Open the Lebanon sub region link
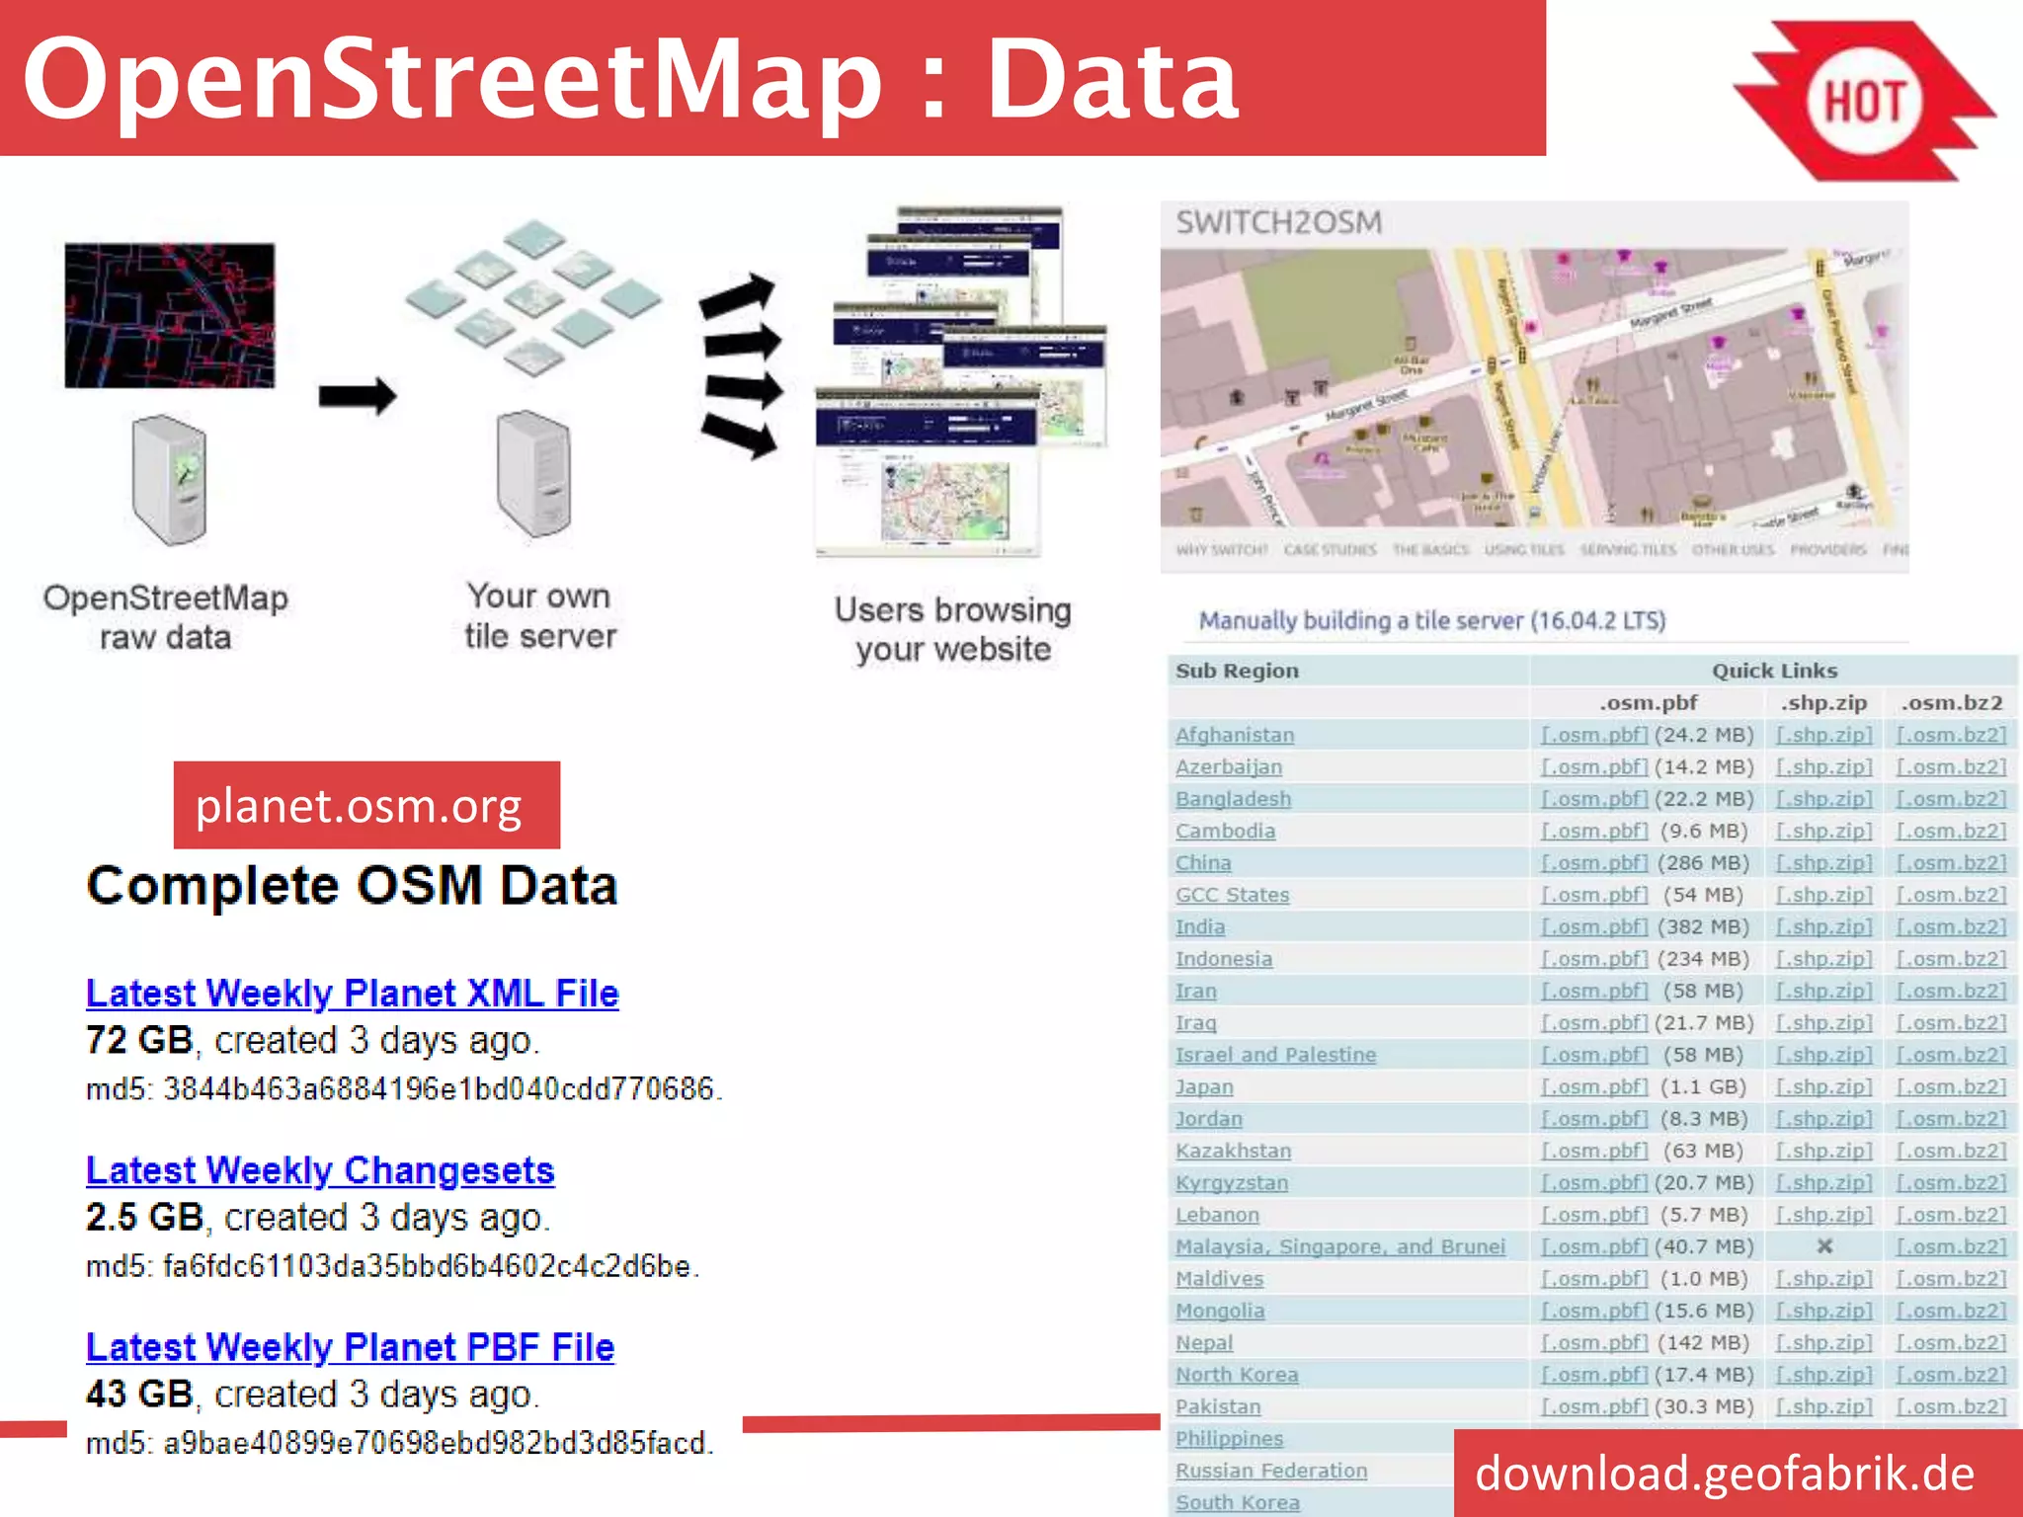Image resolution: width=2023 pixels, height=1517 pixels. coord(1217,1215)
